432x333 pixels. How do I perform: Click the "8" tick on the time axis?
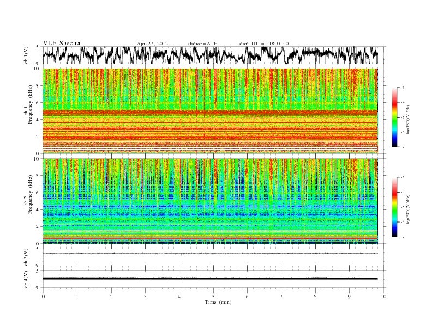click(315, 297)
